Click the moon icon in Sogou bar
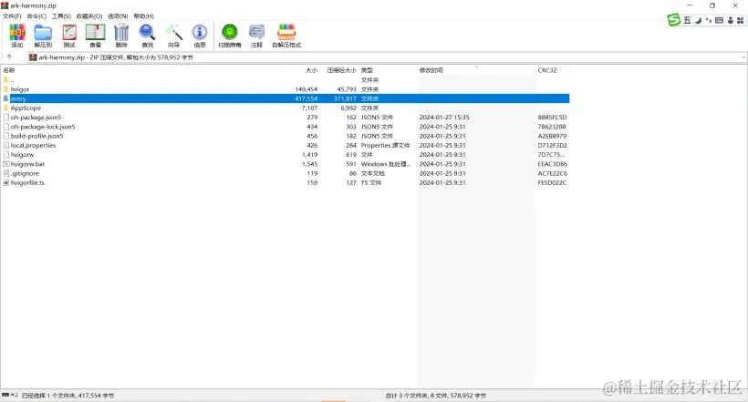Image resolution: width=748 pixels, height=402 pixels. 698,20
